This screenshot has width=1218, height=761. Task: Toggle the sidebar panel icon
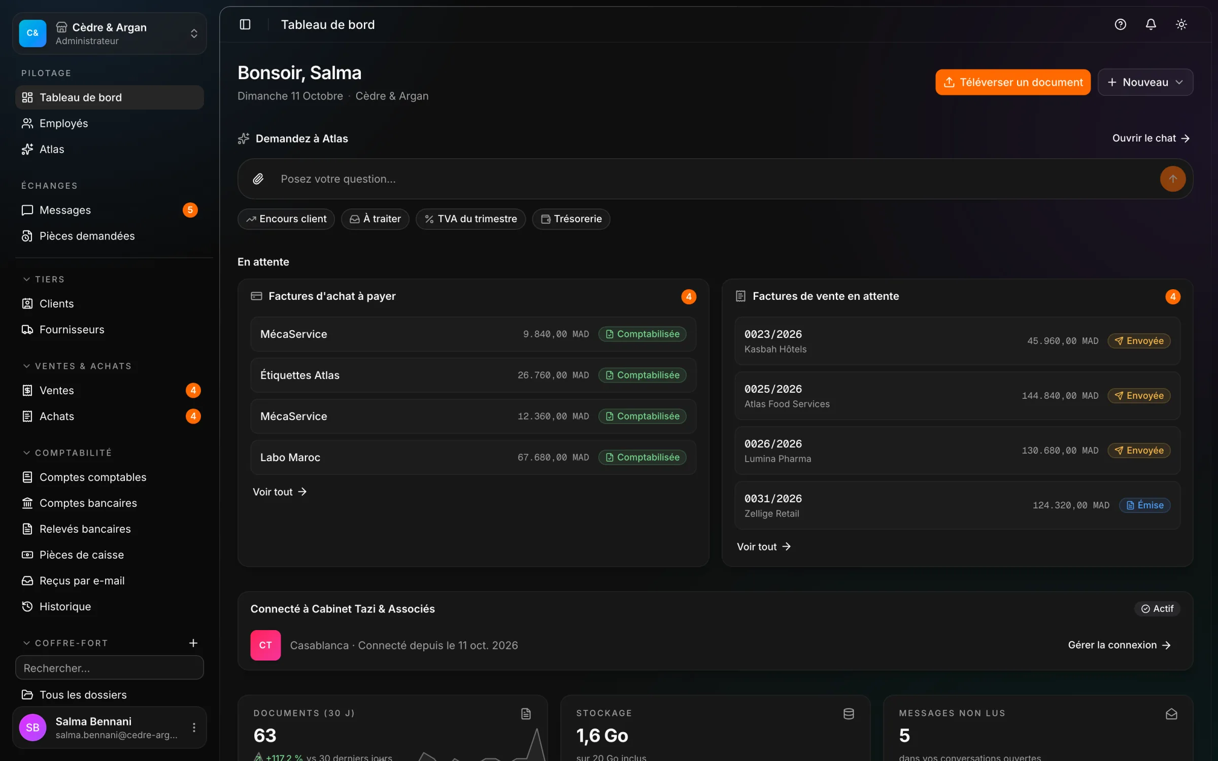tap(245, 24)
